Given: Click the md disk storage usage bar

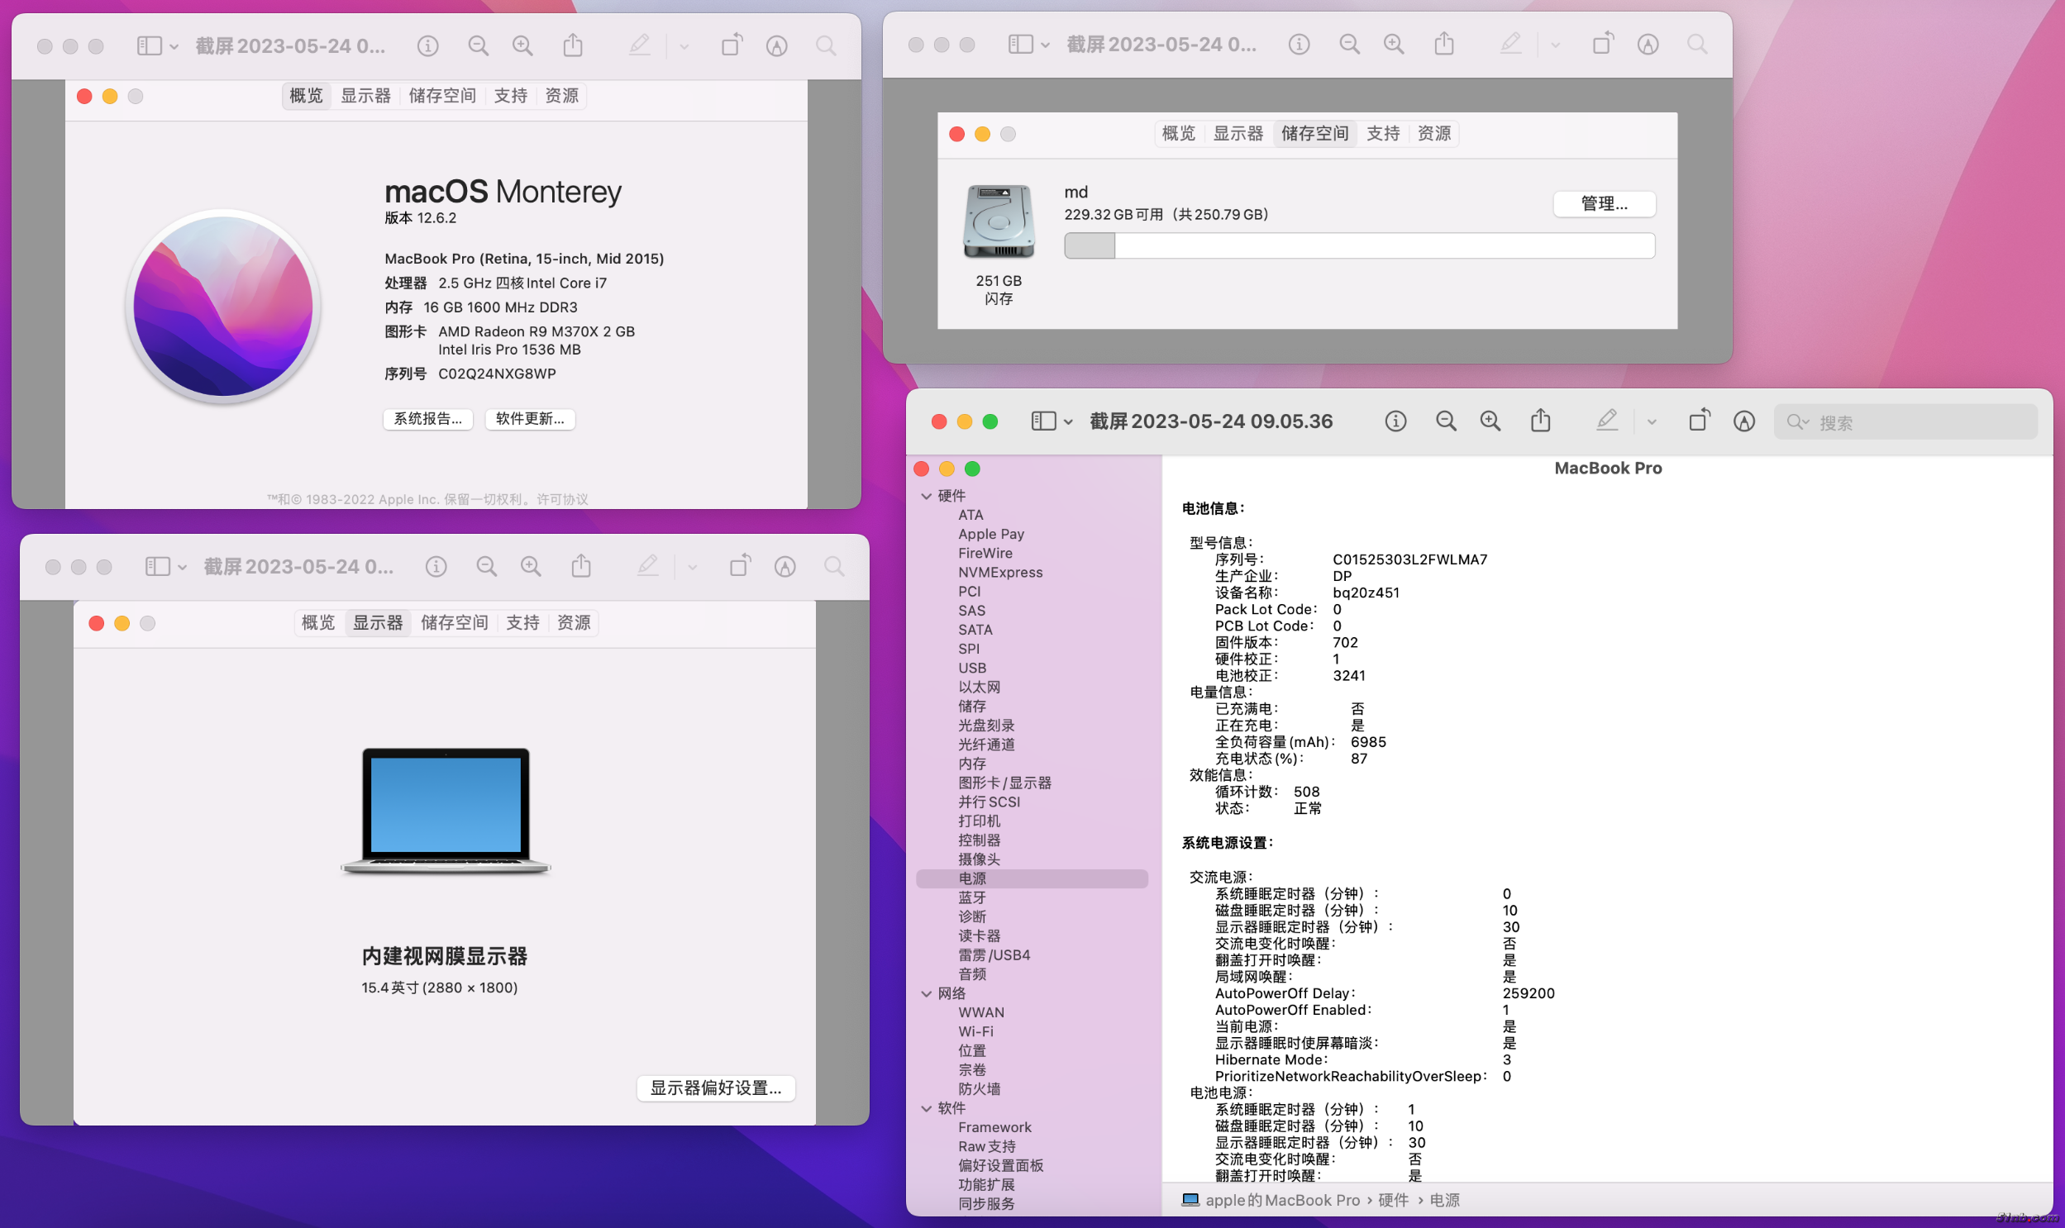Looking at the screenshot, I should [x=1358, y=245].
